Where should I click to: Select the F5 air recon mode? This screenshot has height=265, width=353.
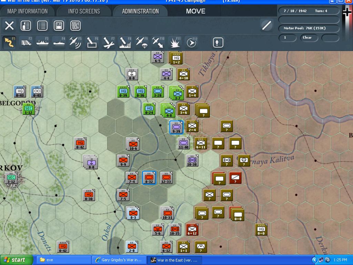pos(75,42)
